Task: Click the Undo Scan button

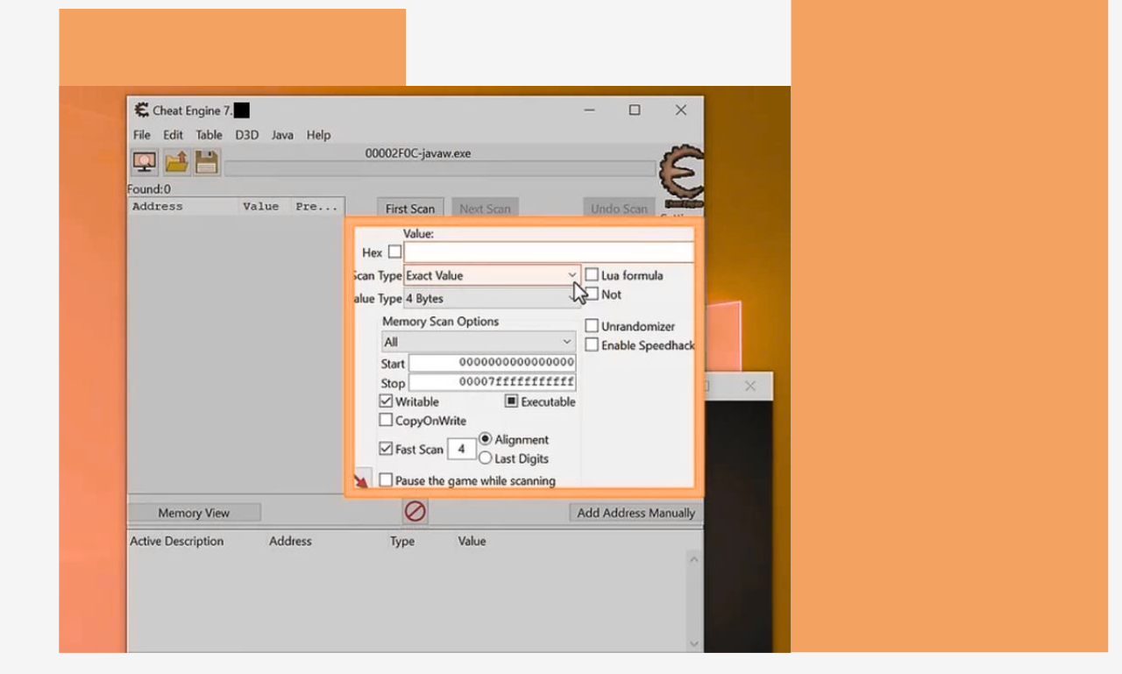Action: (619, 209)
